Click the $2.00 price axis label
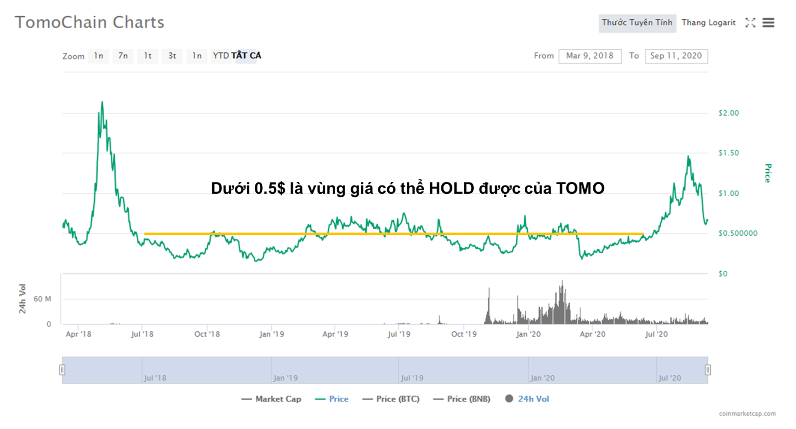Screen dimensions: 796x429 tap(729, 113)
